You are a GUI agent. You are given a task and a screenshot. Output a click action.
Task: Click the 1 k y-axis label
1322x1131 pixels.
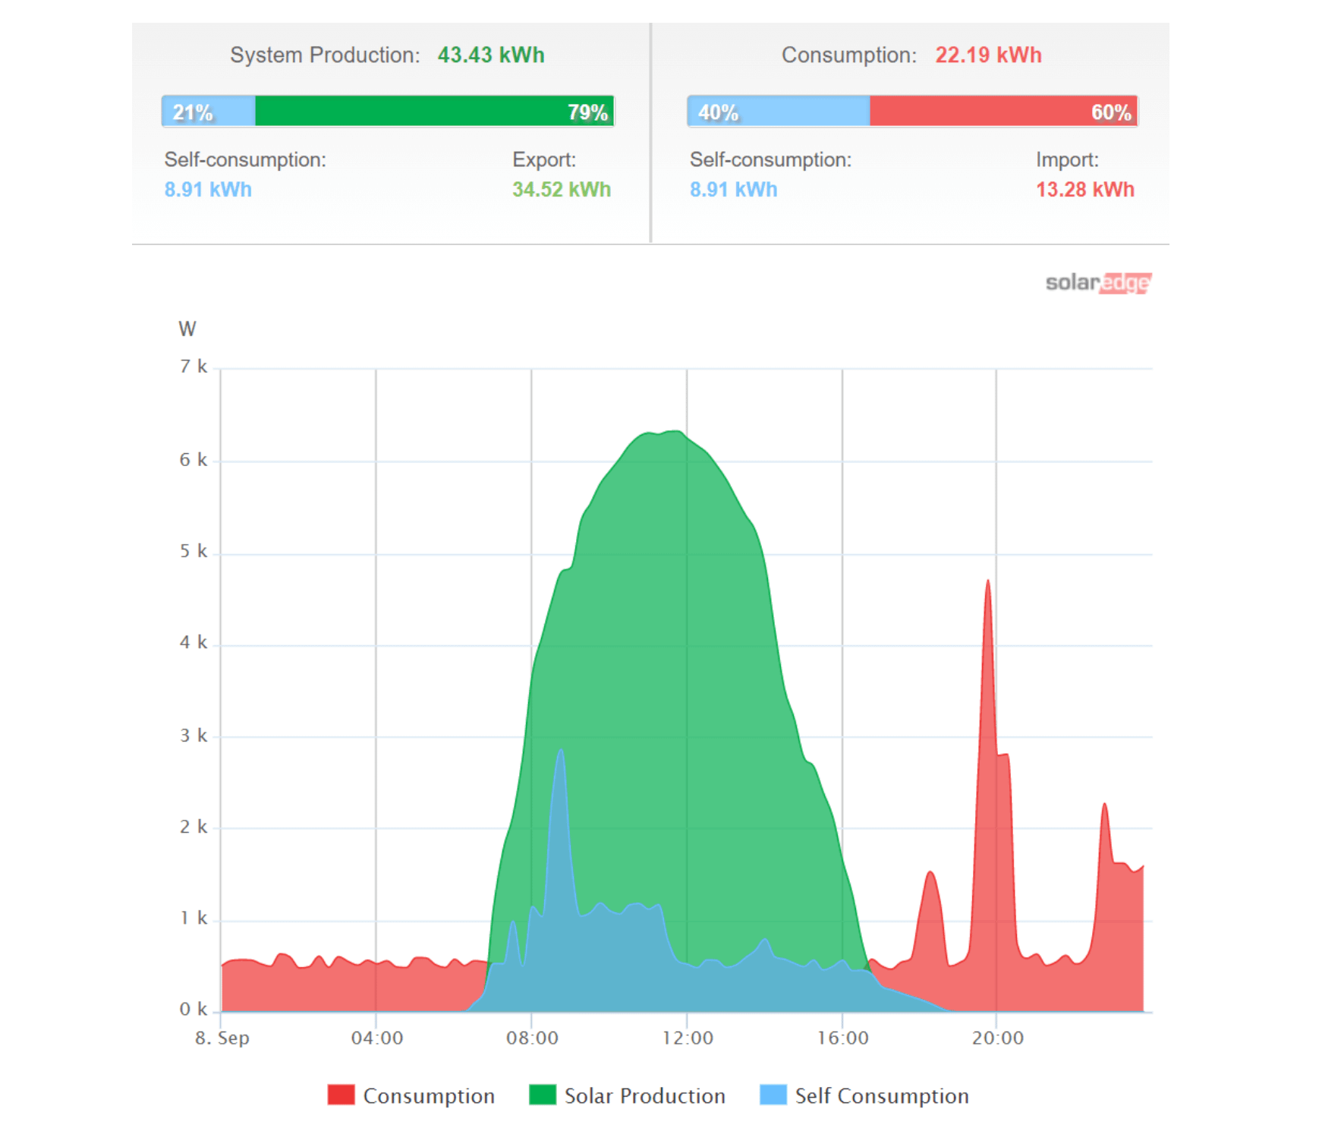click(x=194, y=918)
